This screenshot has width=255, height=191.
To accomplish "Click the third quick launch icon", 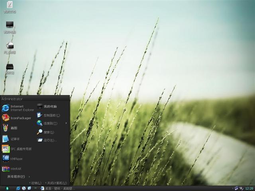I will pyautogui.click(x=29, y=188).
